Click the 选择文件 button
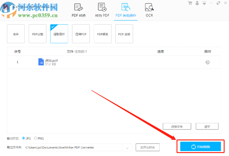Screen dimensions: 229x156 [177, 126]
